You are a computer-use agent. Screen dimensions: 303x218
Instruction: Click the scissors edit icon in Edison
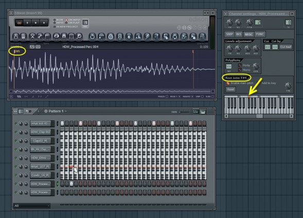pos(32,37)
